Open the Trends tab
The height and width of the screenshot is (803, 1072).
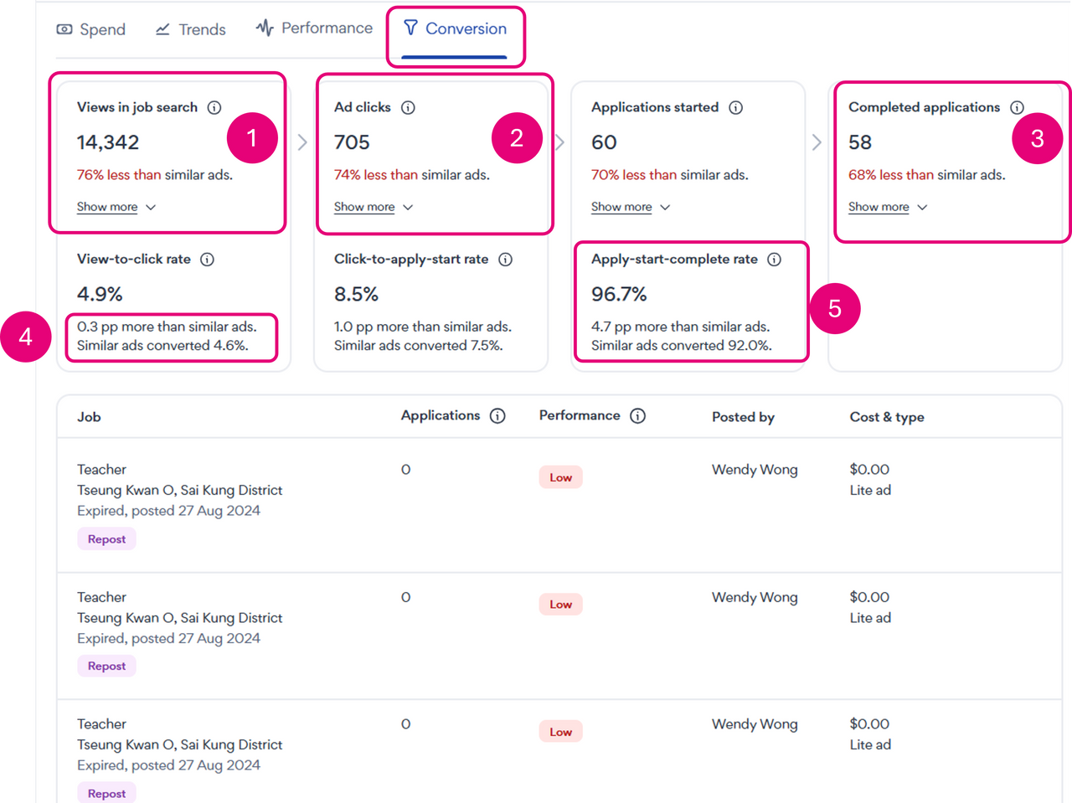point(191,29)
